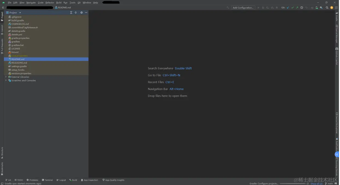Open the Git tool window at bottom
Viewport: 340px width, 185px height.
pos(8,180)
